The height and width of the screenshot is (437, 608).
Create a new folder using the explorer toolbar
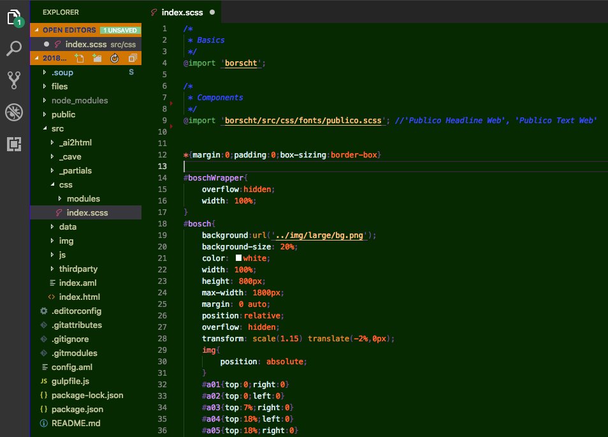(97, 58)
